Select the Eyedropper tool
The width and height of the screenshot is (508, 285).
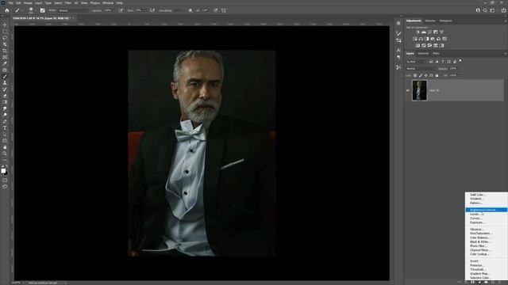[5, 63]
